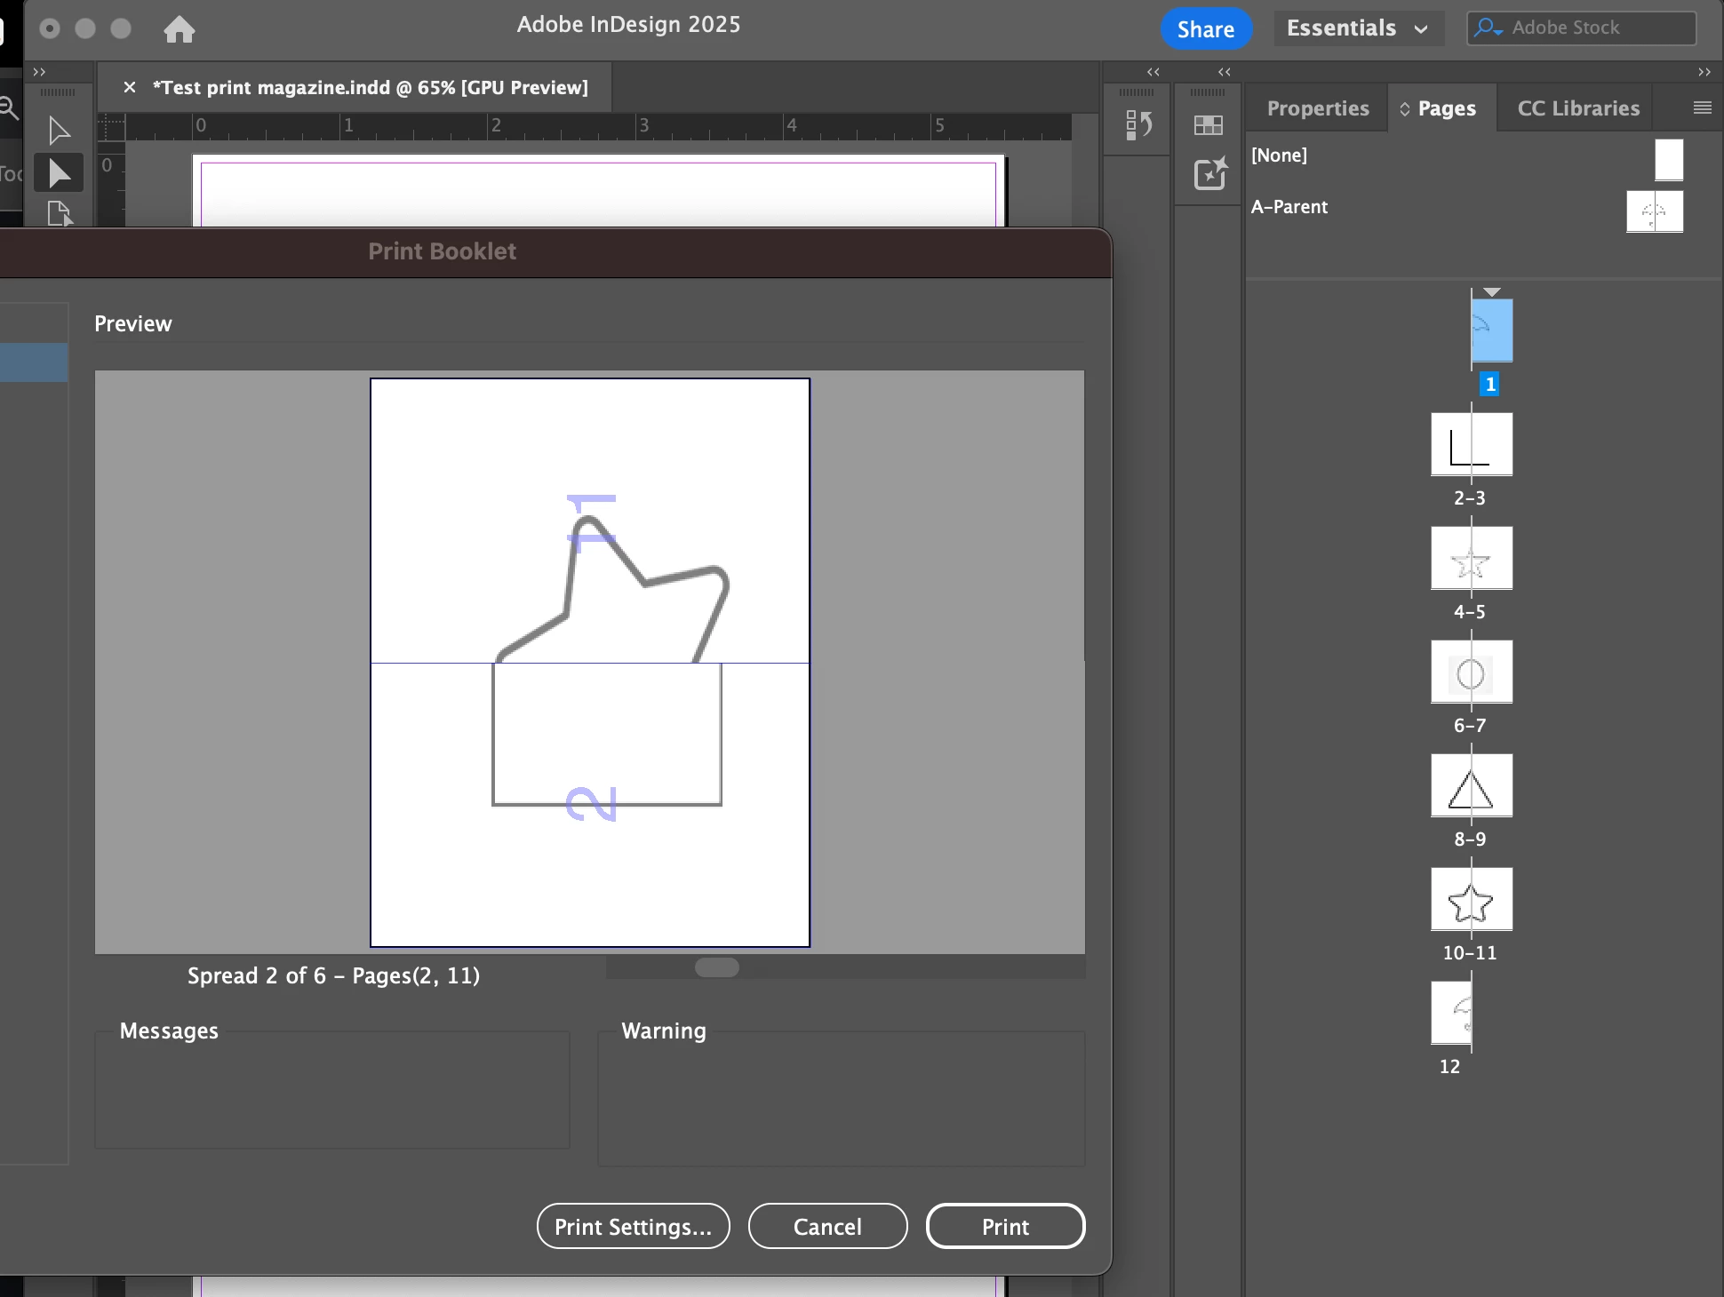Activate the Direct Selection tool (filled arrow)
Viewport: 1724px width, 1297px height.
tap(59, 173)
